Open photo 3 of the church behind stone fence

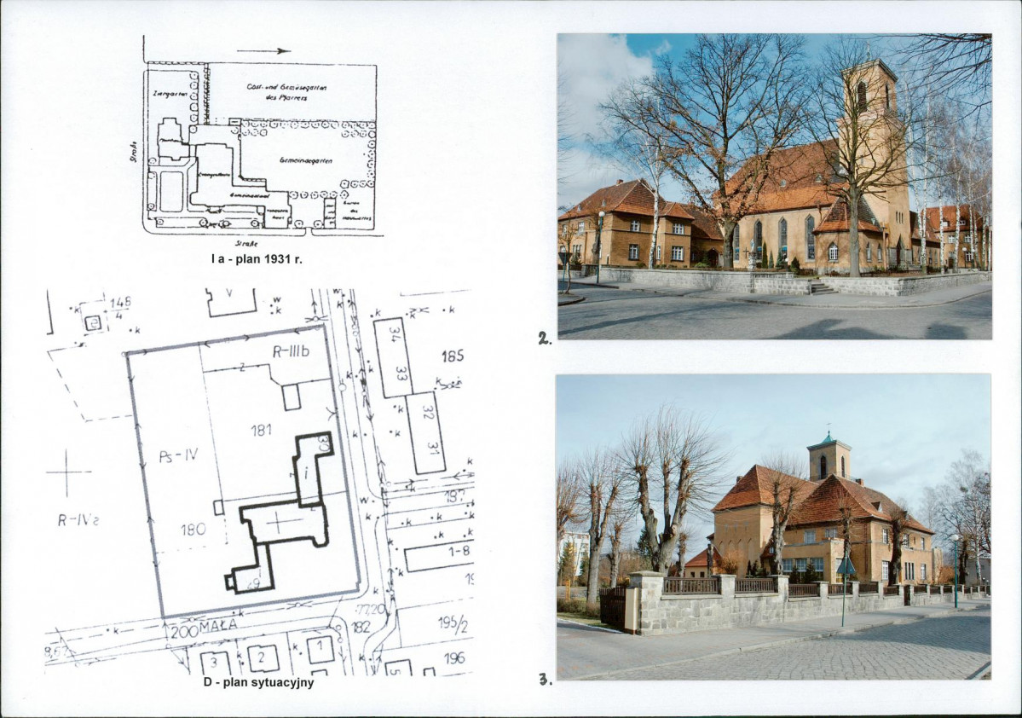[x=774, y=527]
